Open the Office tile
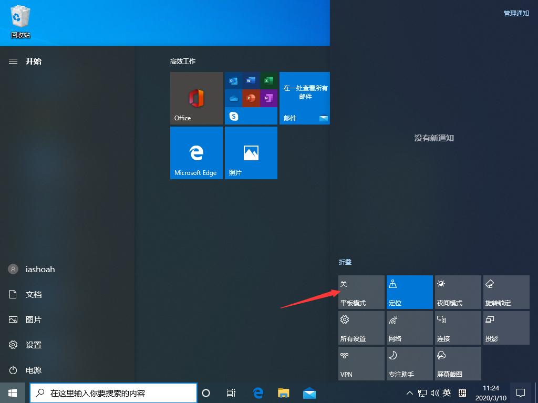 click(196, 98)
